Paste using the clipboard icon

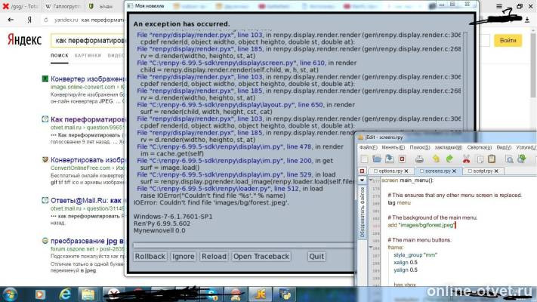492,159
